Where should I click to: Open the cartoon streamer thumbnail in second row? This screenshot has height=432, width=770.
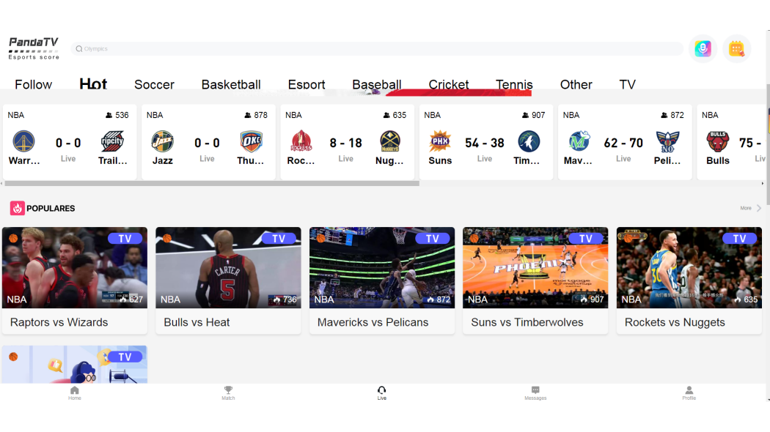click(x=75, y=365)
